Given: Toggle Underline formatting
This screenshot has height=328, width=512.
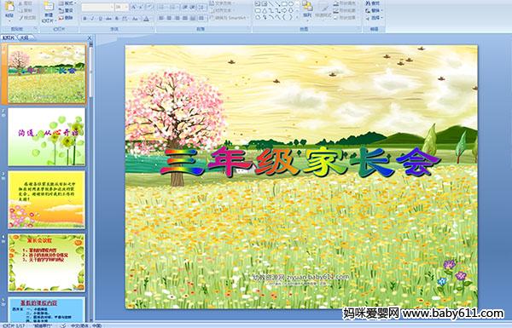Looking at the screenshot, I should (x=100, y=19).
